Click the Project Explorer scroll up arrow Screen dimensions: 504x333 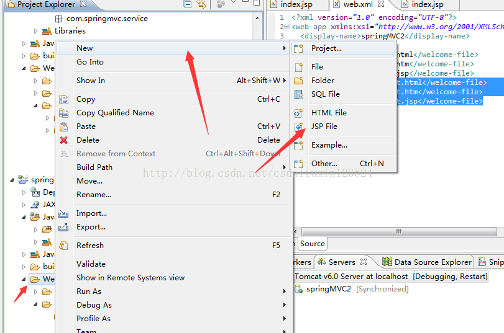(x=257, y=18)
